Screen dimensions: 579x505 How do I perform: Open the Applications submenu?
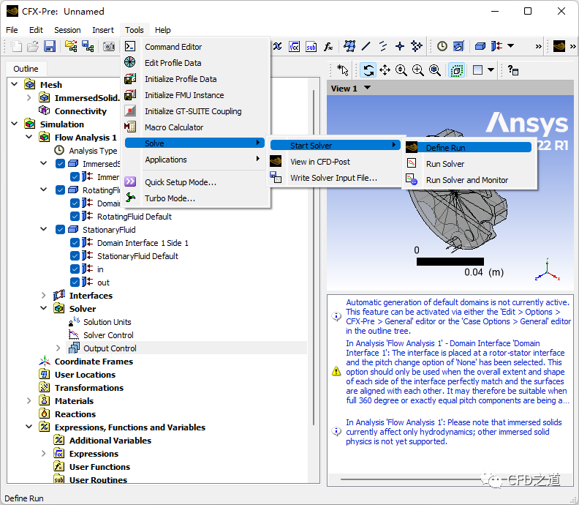pyautogui.click(x=194, y=160)
